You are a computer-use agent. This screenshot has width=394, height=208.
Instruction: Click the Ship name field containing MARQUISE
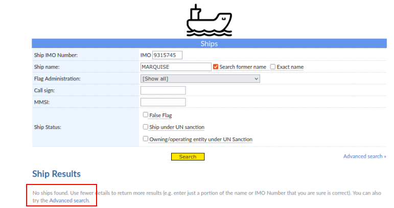point(176,67)
